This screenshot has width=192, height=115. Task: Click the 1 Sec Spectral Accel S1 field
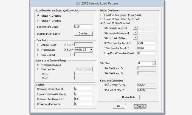point(147,48)
